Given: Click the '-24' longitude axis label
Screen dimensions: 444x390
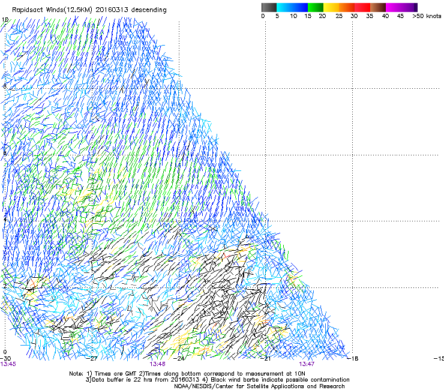Looking at the screenshot, I should (x=179, y=359).
